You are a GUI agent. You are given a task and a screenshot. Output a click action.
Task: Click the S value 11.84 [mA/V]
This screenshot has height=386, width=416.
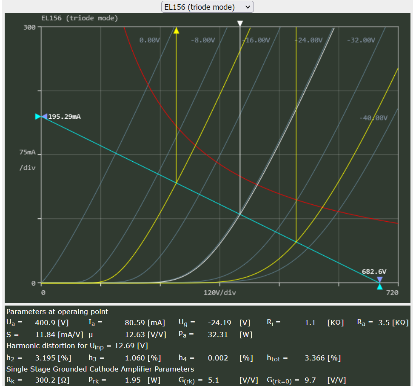(59, 335)
